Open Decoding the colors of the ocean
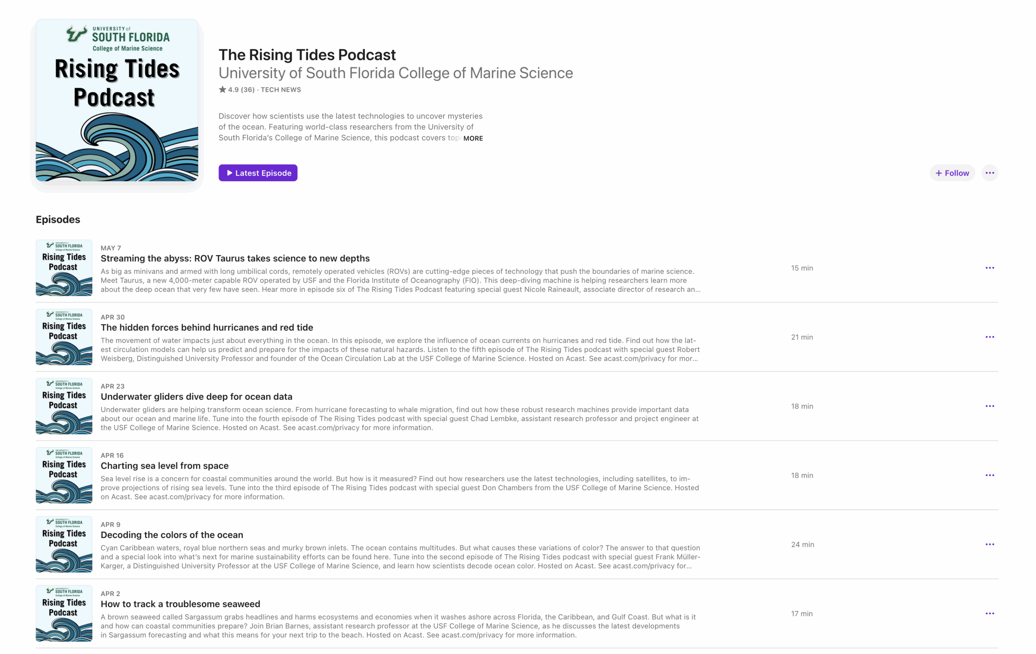The width and height of the screenshot is (1036, 654). pyautogui.click(x=172, y=535)
